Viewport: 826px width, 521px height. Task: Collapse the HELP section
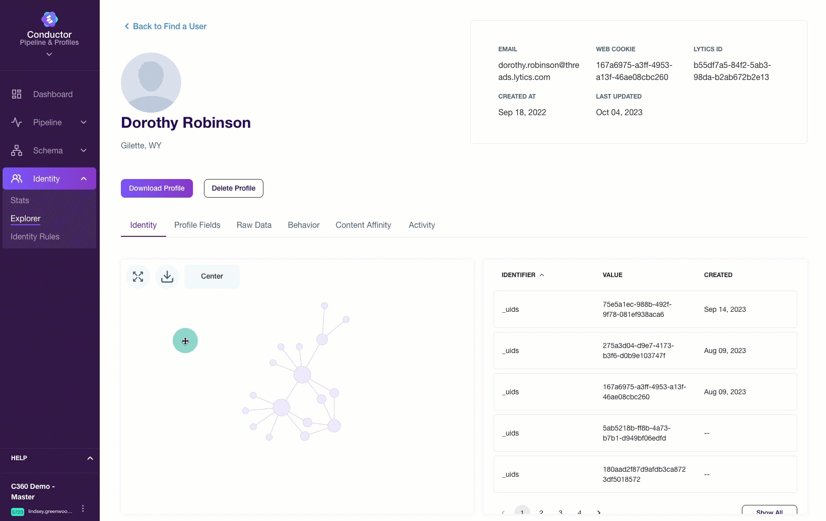[90, 458]
